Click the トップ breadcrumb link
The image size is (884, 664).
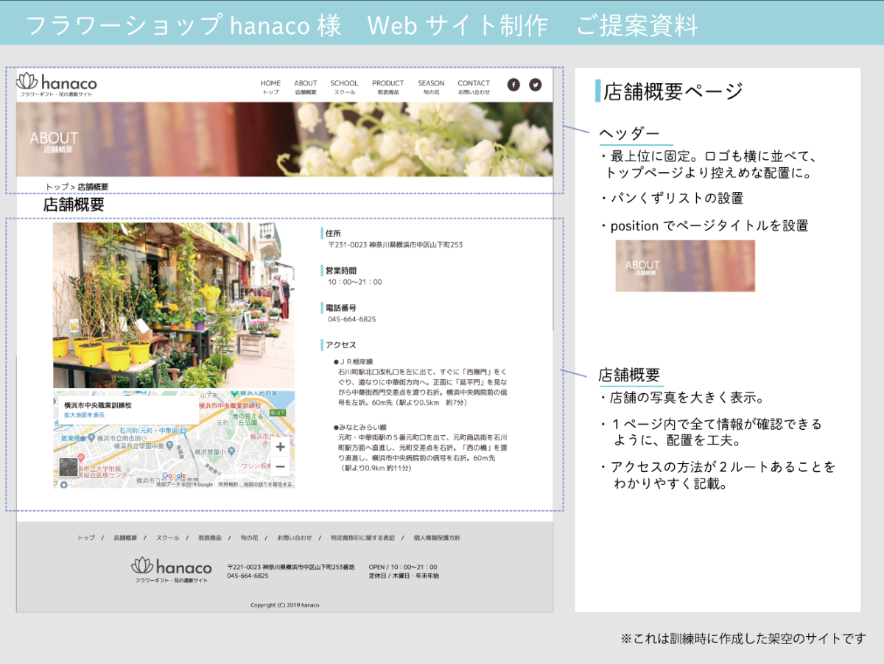pos(56,187)
